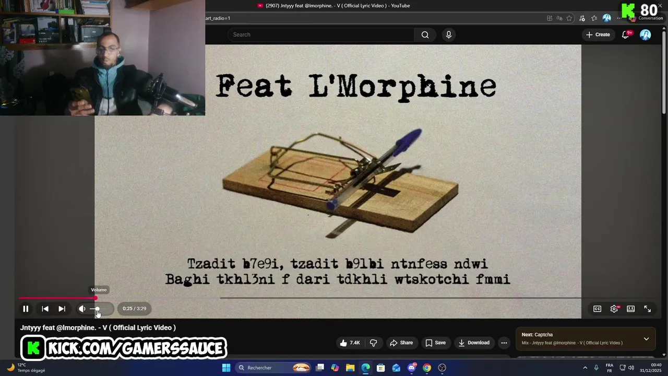The height and width of the screenshot is (376, 668).
Task: Open the favorites list icon
Action: [594, 18]
